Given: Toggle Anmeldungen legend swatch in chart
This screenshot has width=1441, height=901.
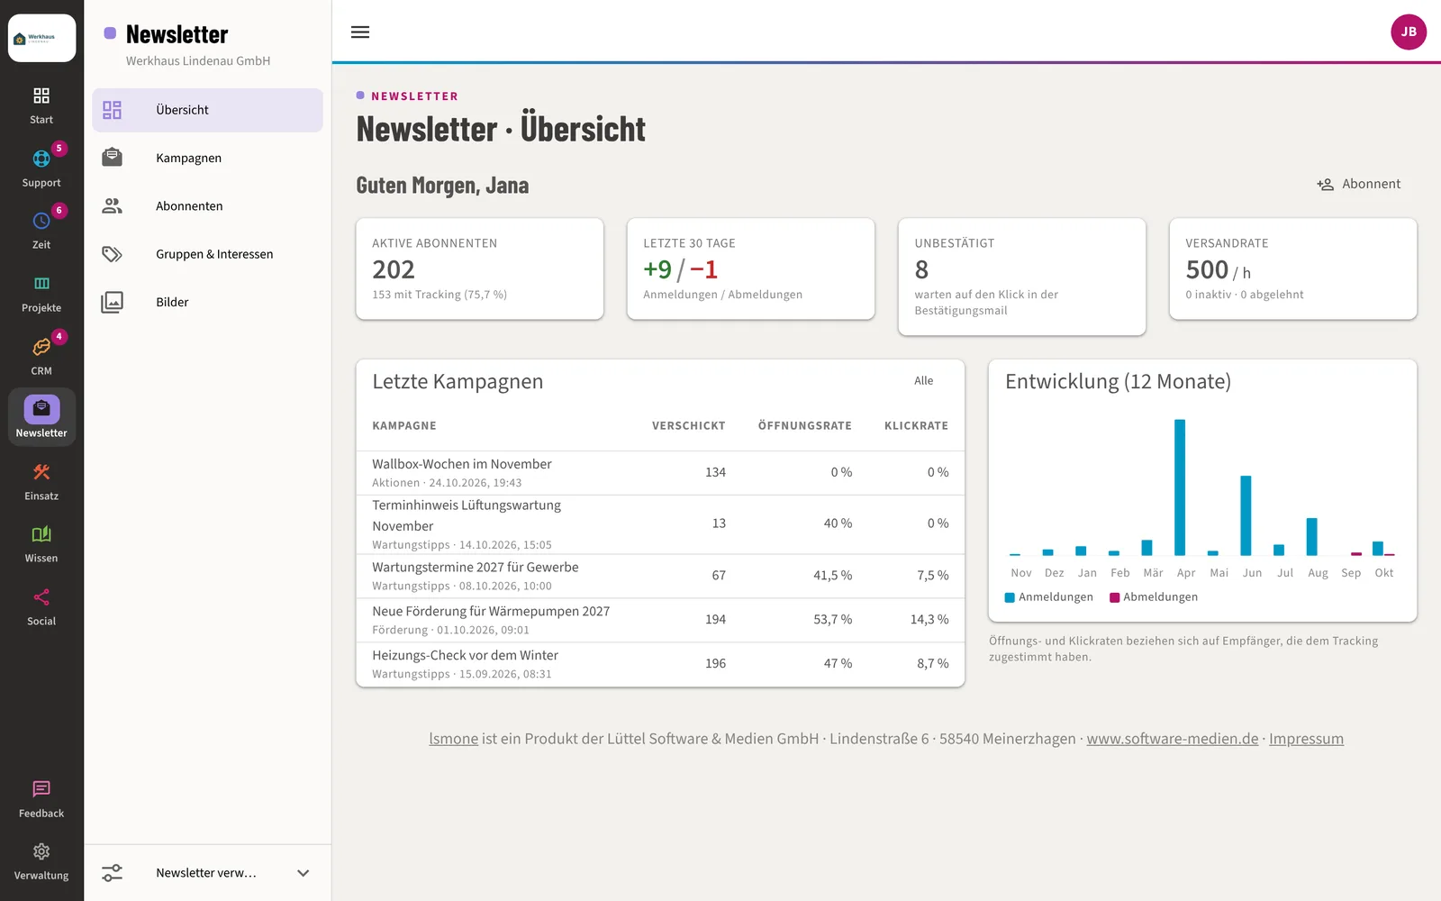Looking at the screenshot, I should [1010, 597].
